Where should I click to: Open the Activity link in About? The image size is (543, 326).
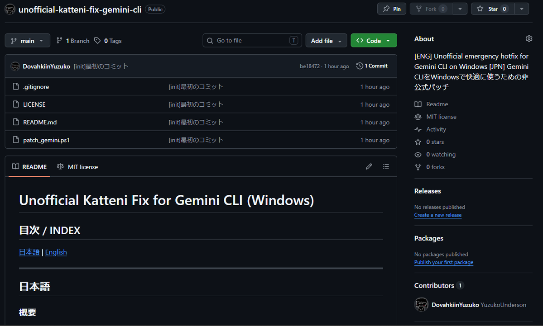point(436,129)
